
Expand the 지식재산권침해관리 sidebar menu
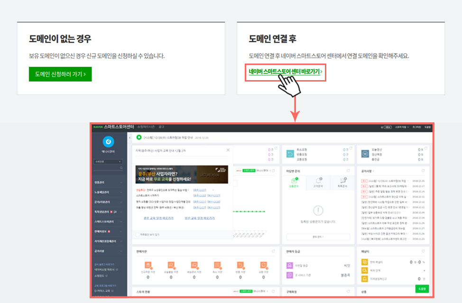[108, 241]
